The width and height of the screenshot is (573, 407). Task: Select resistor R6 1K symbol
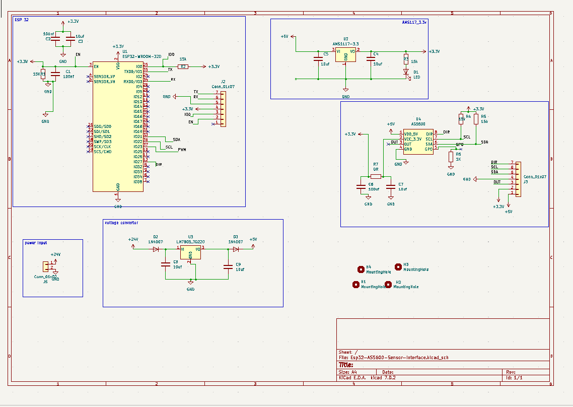coord(451,157)
